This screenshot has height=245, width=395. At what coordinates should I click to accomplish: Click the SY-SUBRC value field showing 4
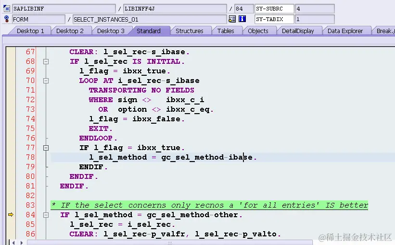click(315, 9)
